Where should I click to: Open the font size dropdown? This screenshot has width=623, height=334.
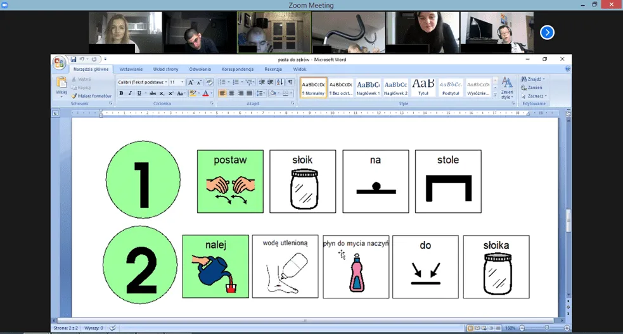click(x=183, y=82)
